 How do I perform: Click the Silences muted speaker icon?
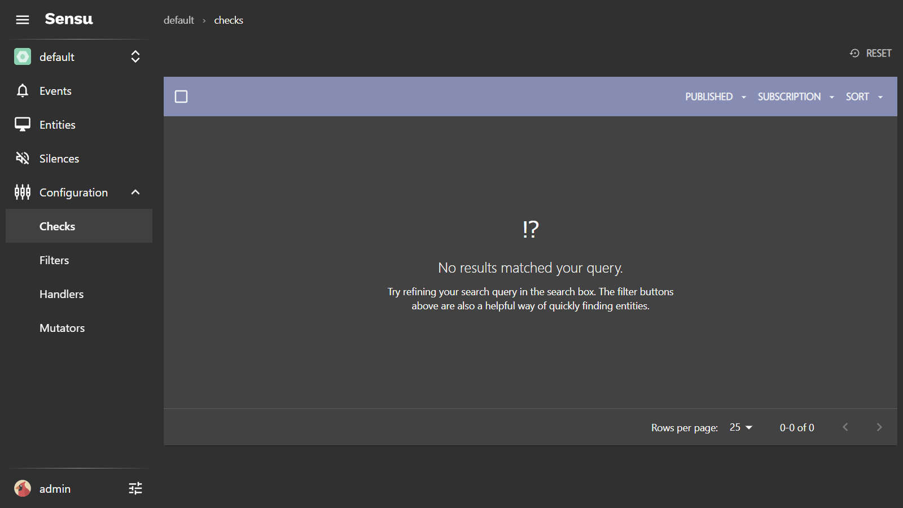tap(23, 159)
